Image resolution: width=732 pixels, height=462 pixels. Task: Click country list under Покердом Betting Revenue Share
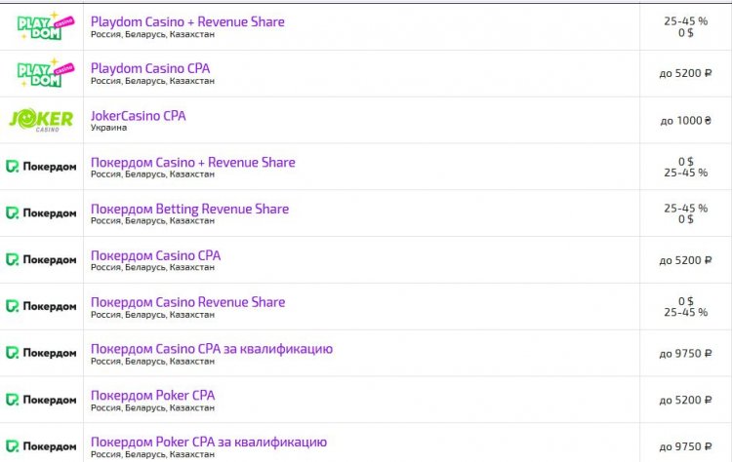tap(152, 221)
